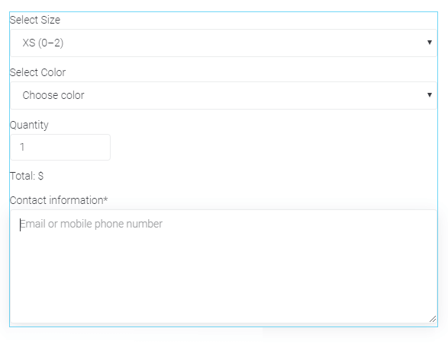Select the XS (0–2) value text
Screen dimensions: 448x344
click(44, 43)
